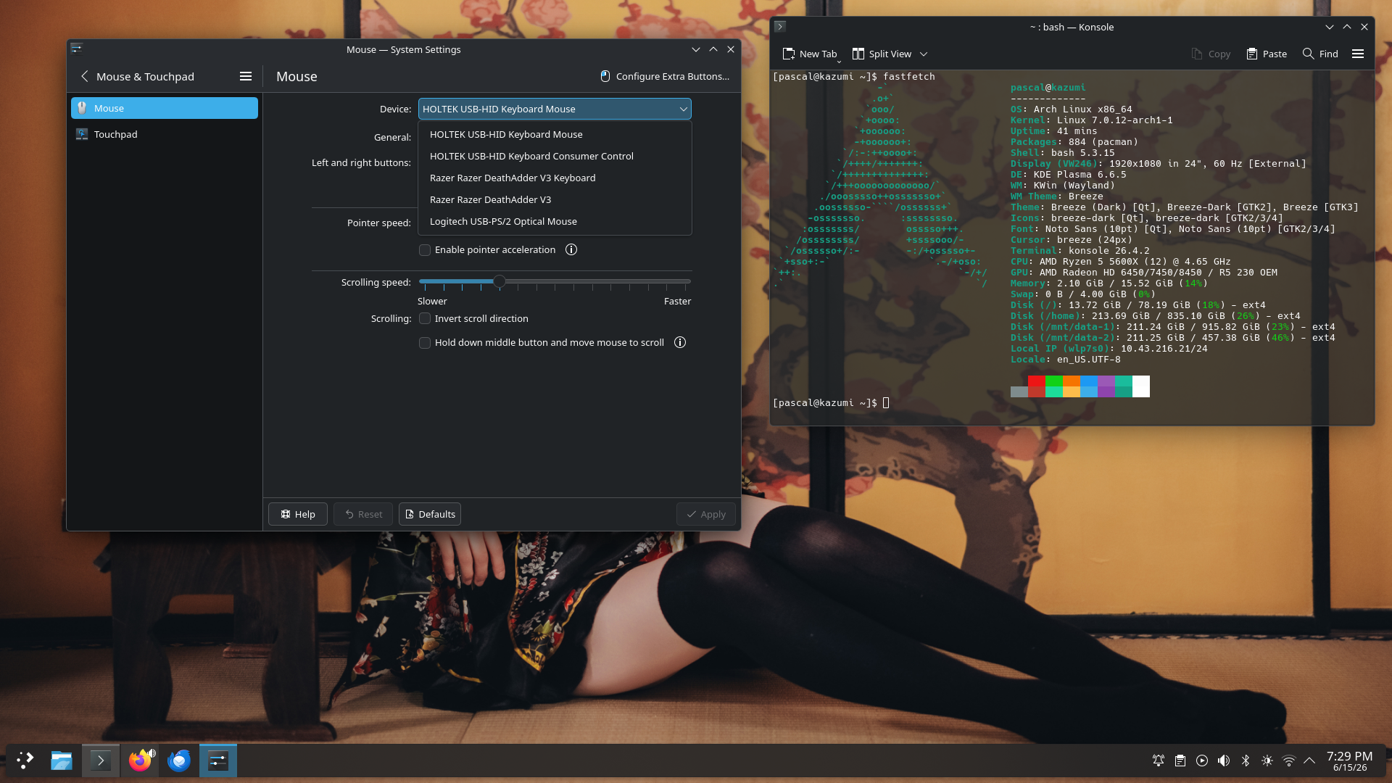Image resolution: width=1392 pixels, height=783 pixels.
Task: Click the 'Locale' line in Konsole output
Action: [x=1066, y=359]
